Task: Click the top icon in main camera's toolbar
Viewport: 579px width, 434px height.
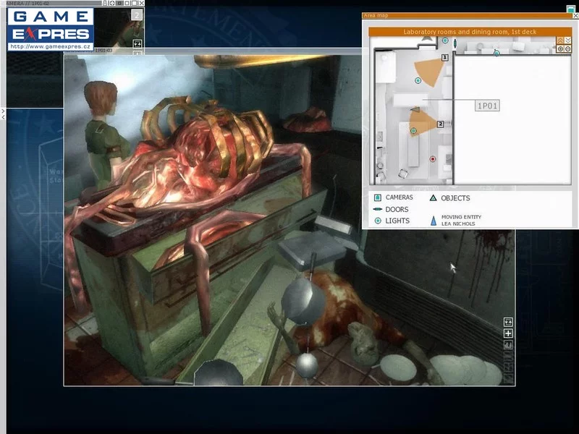Action: pos(508,322)
